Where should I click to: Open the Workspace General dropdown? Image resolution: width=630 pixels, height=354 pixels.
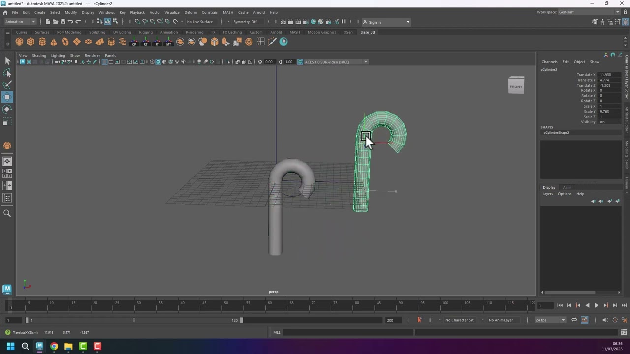click(590, 12)
